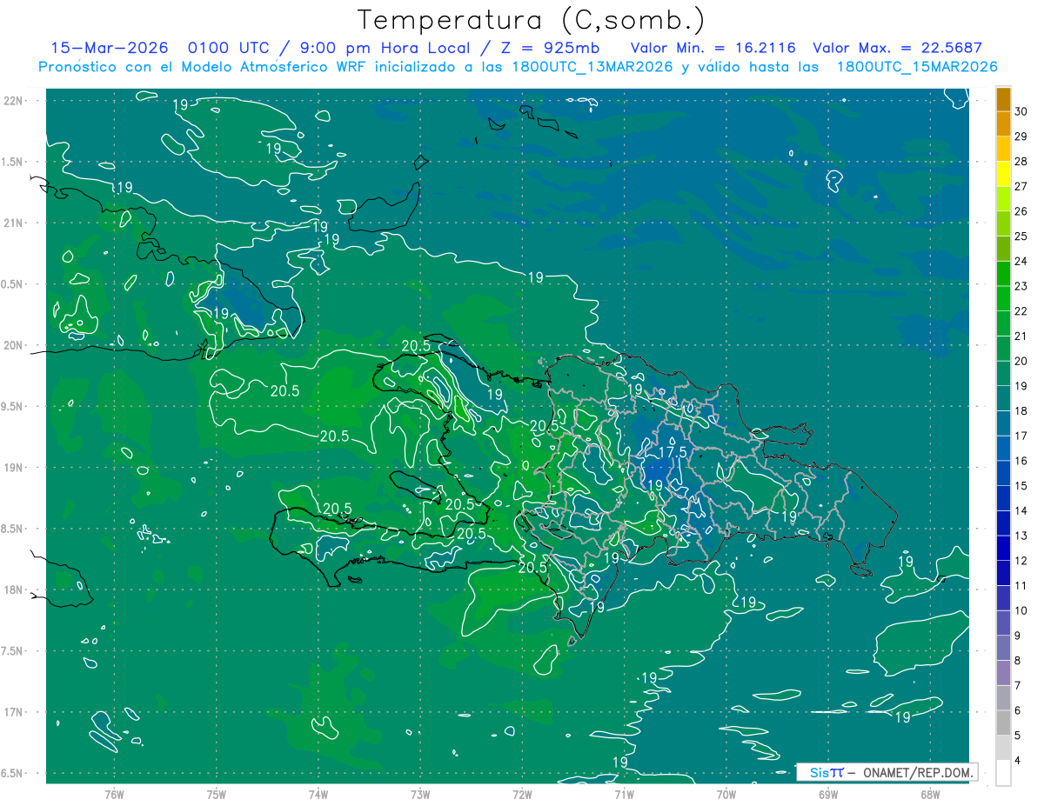This screenshot has width=1044, height=806.
Task: Click the "71W" longitude axis label
Action: coord(625,794)
